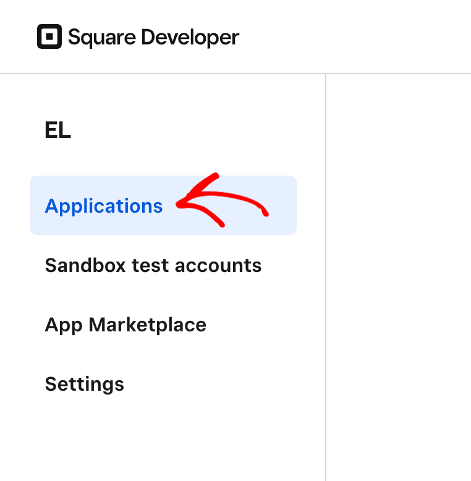Click the Square logo icon
The height and width of the screenshot is (481, 471).
point(49,37)
